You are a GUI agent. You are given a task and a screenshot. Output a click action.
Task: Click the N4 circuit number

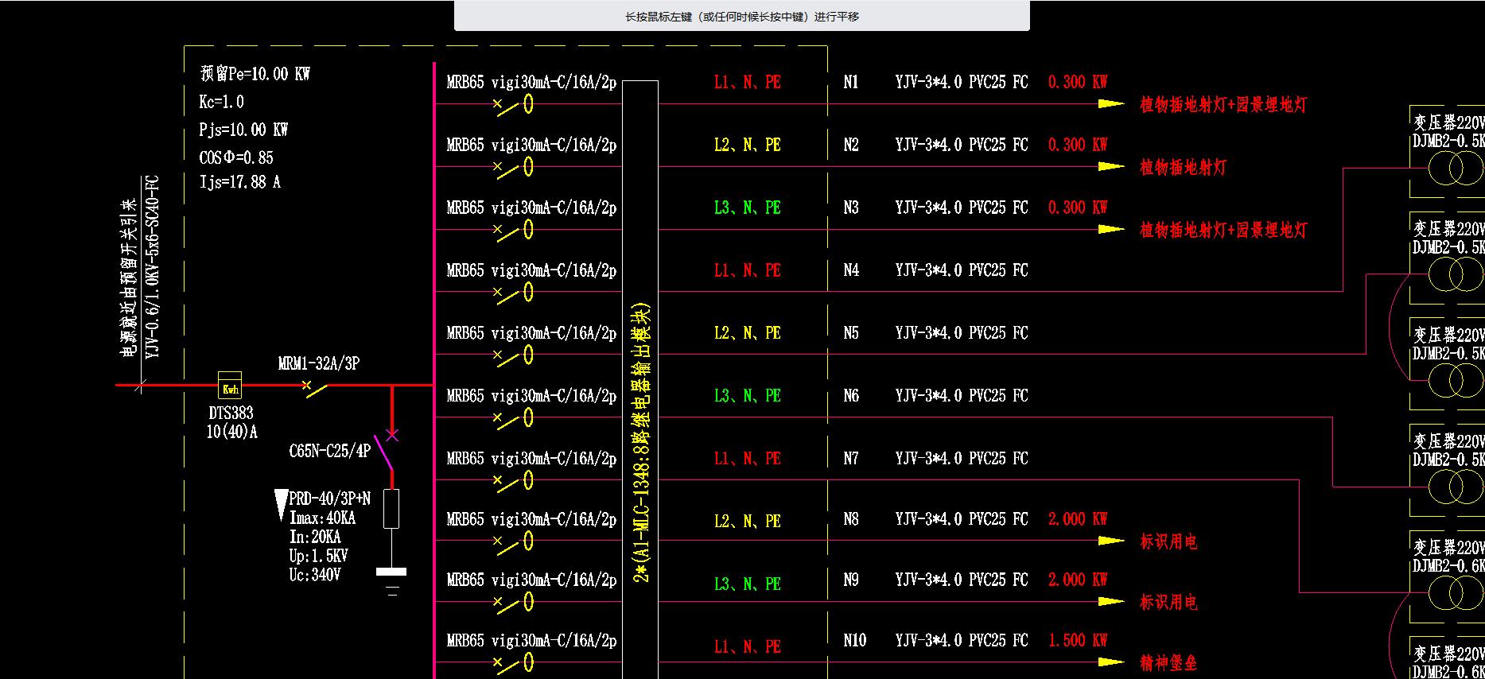(x=851, y=270)
